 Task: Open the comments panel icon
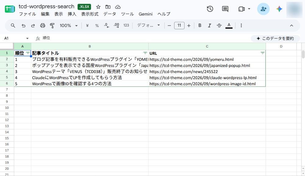tap(225, 9)
